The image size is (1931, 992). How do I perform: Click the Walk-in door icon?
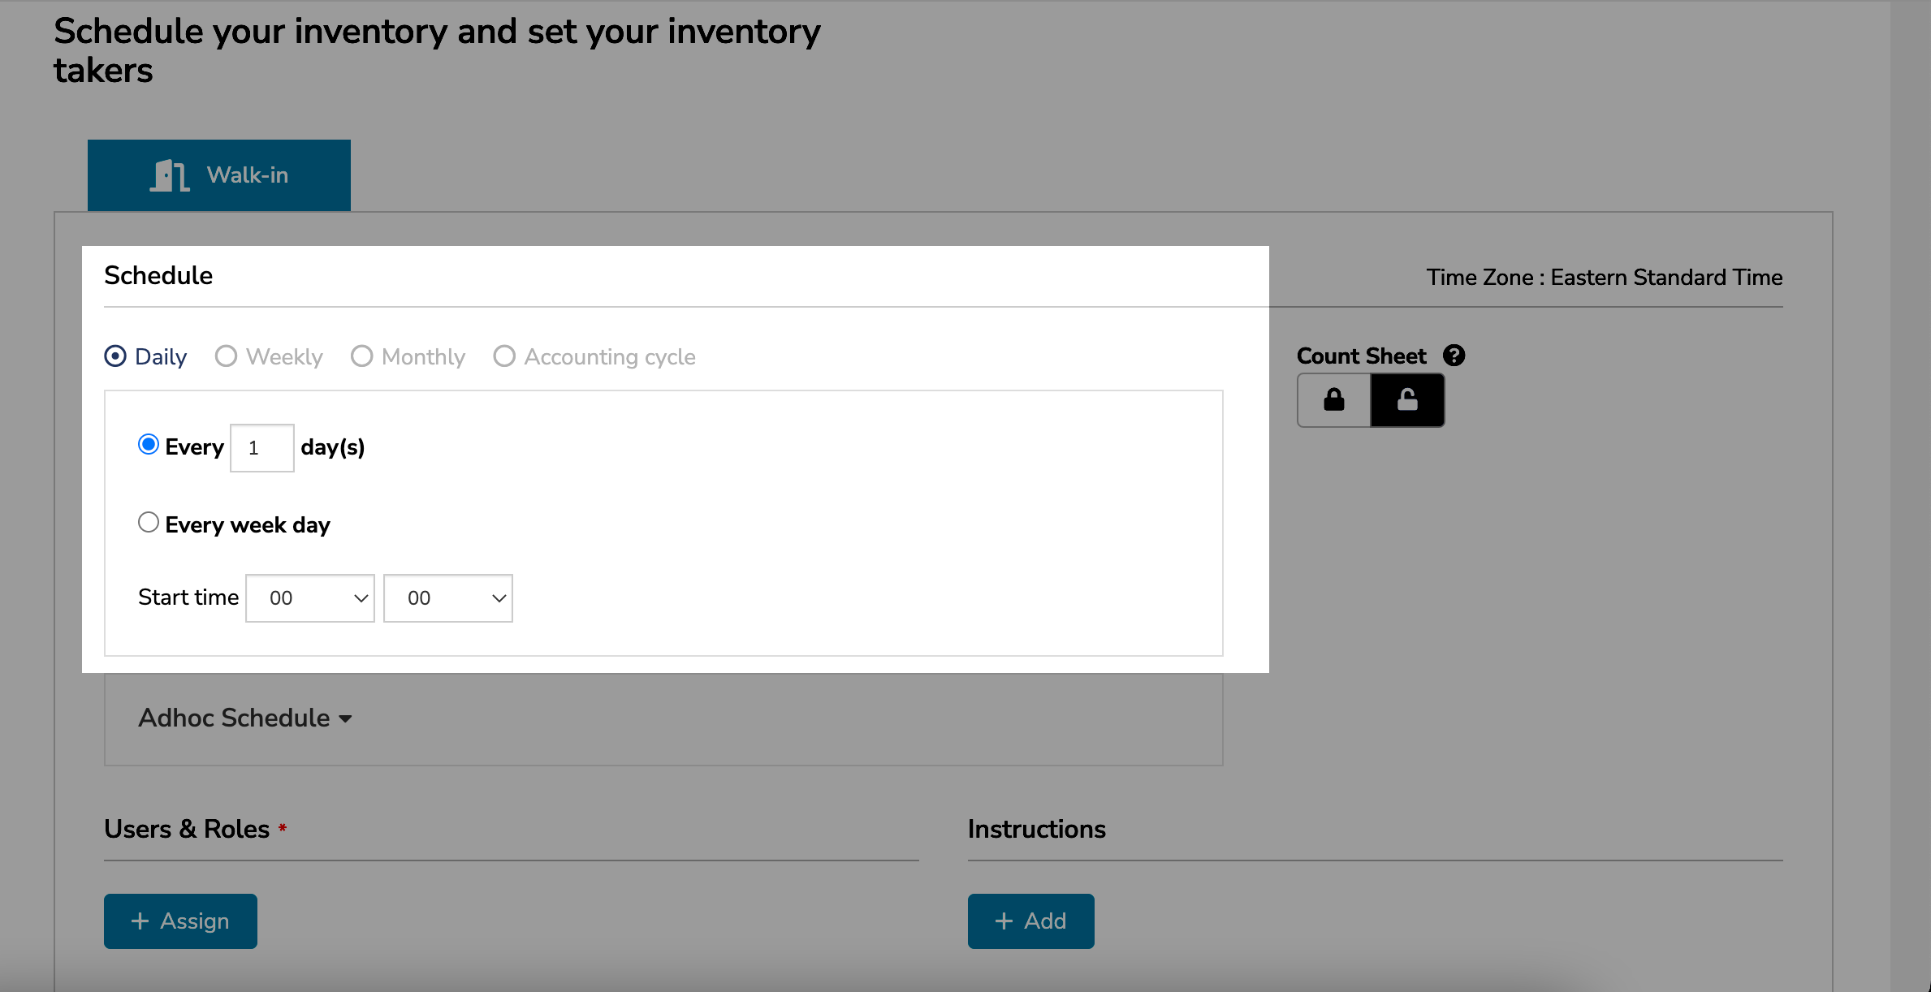(168, 175)
